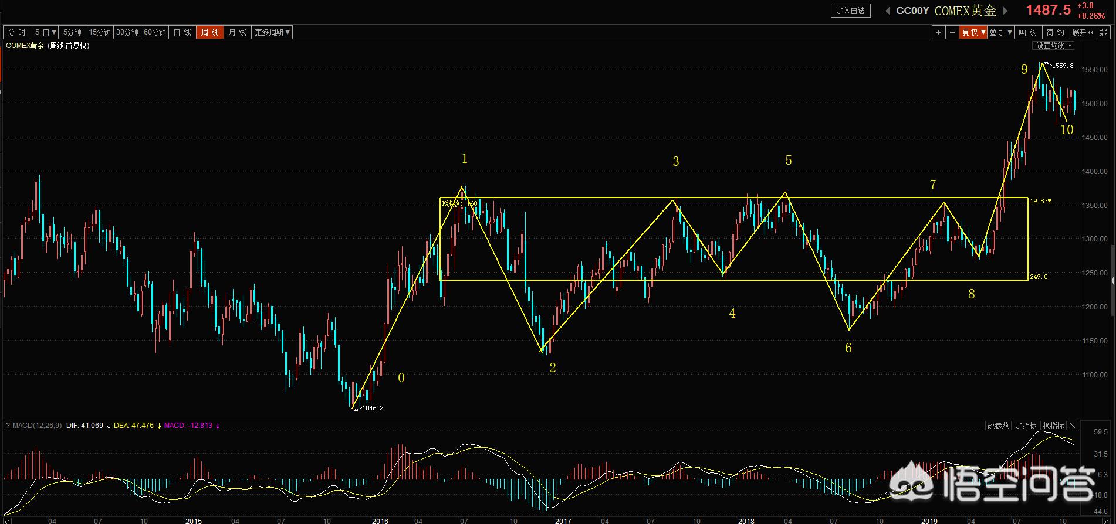Viewport: 1116px width, 524px height.
Task: Open the 复权 adjustment dropdown
Action: (x=973, y=32)
